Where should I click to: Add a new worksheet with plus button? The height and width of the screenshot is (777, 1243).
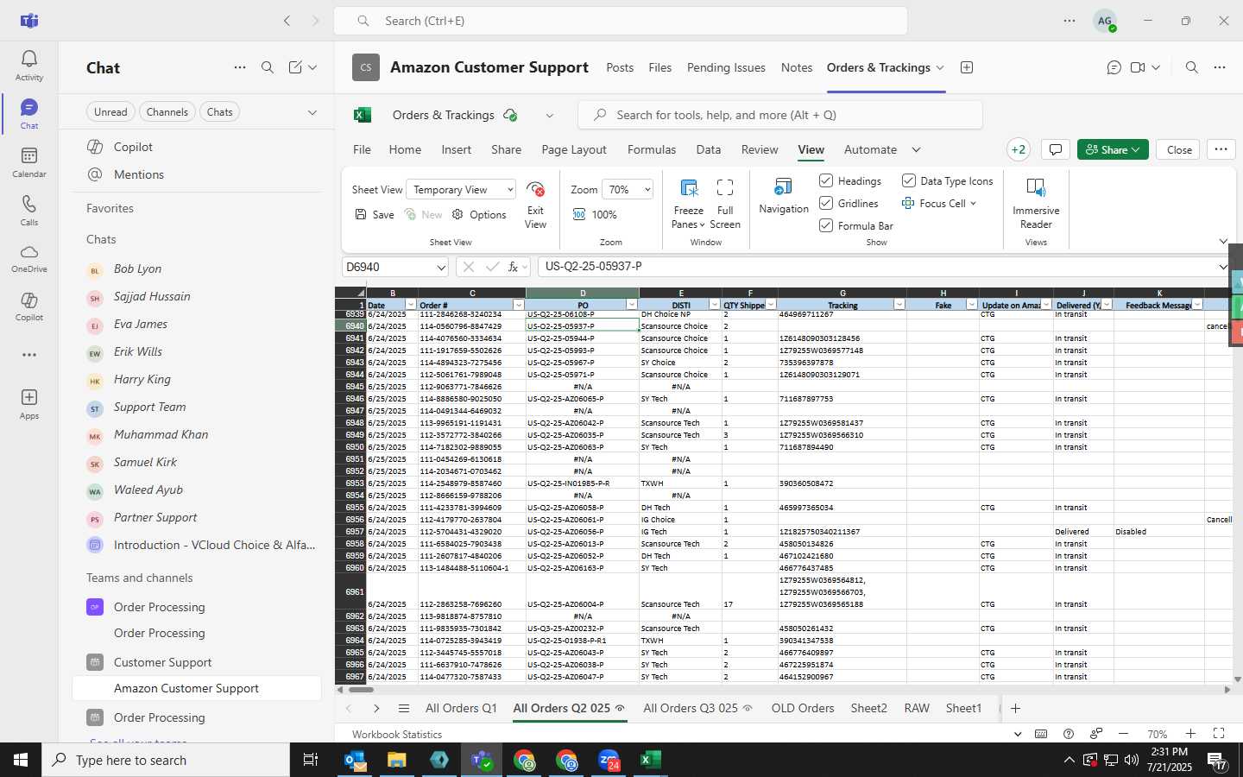point(1016,709)
